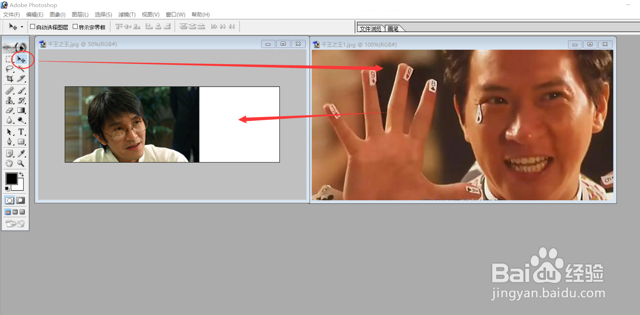Select the History Brush tool

(21, 101)
